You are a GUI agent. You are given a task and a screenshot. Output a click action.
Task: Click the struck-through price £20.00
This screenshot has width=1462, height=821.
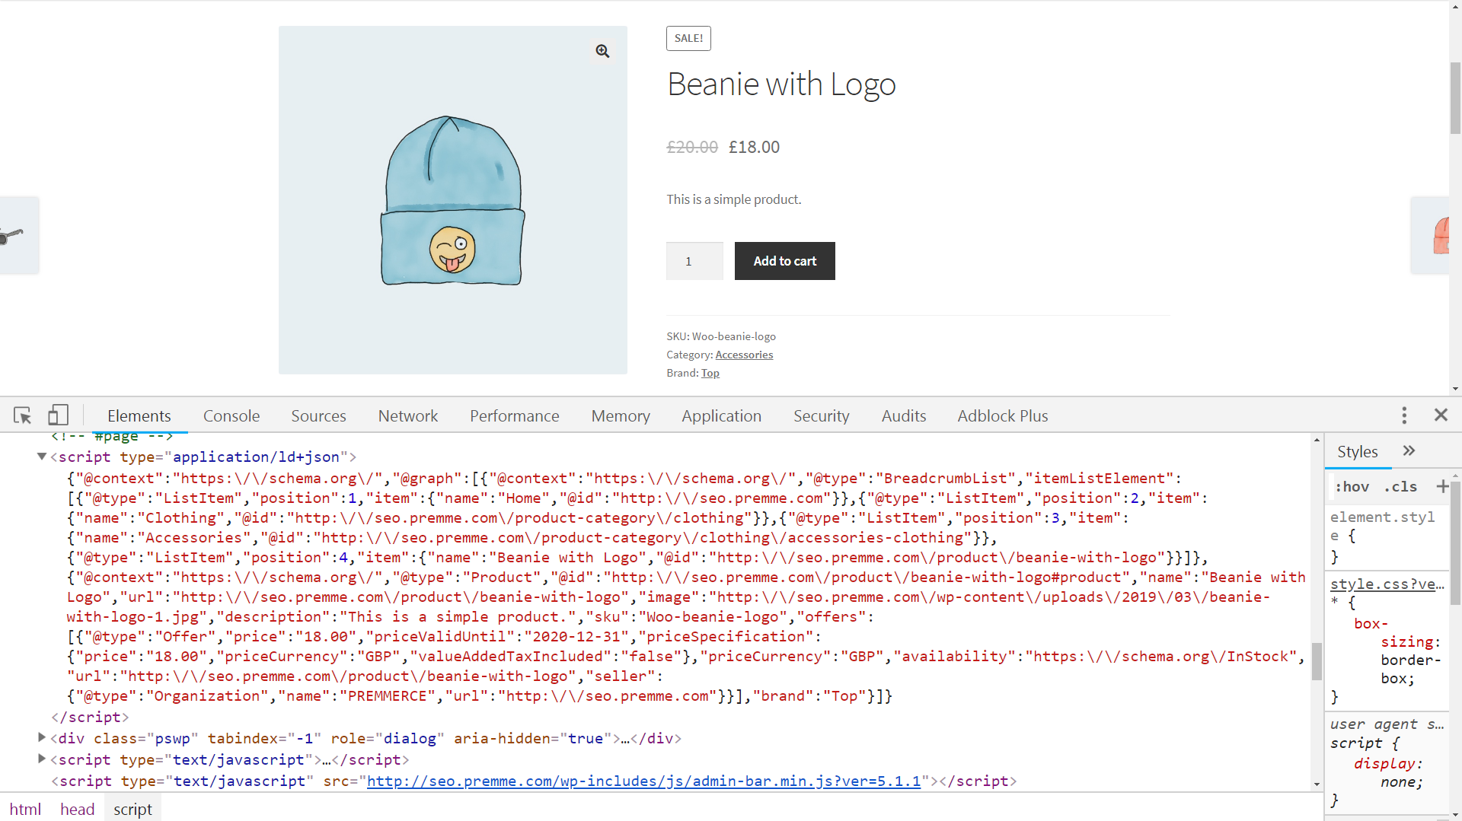pyautogui.click(x=692, y=147)
